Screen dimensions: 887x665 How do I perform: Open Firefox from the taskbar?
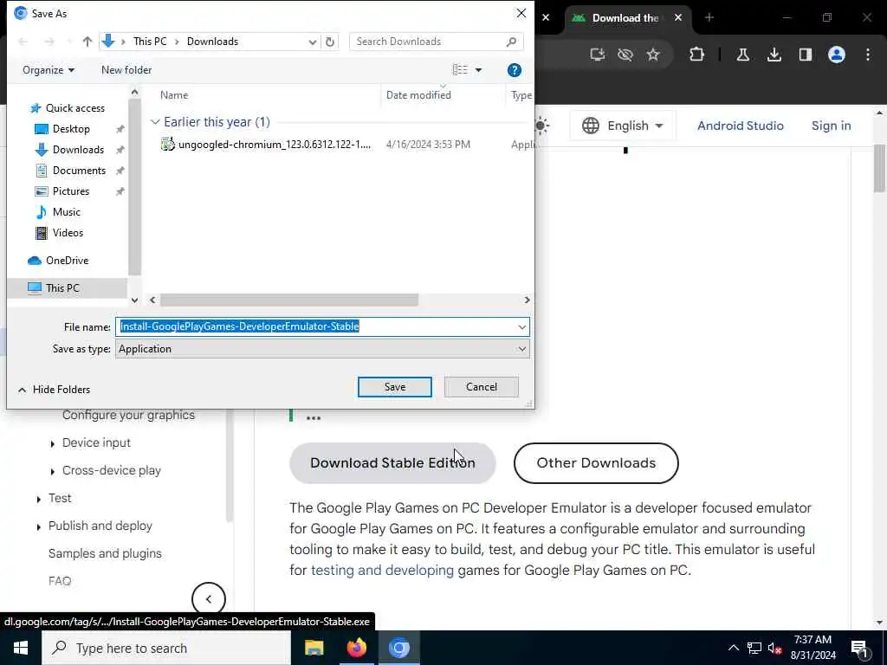click(x=356, y=648)
